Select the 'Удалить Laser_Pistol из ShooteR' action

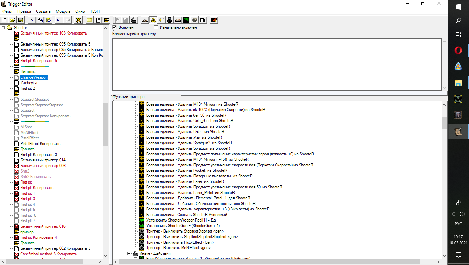pos(190,193)
